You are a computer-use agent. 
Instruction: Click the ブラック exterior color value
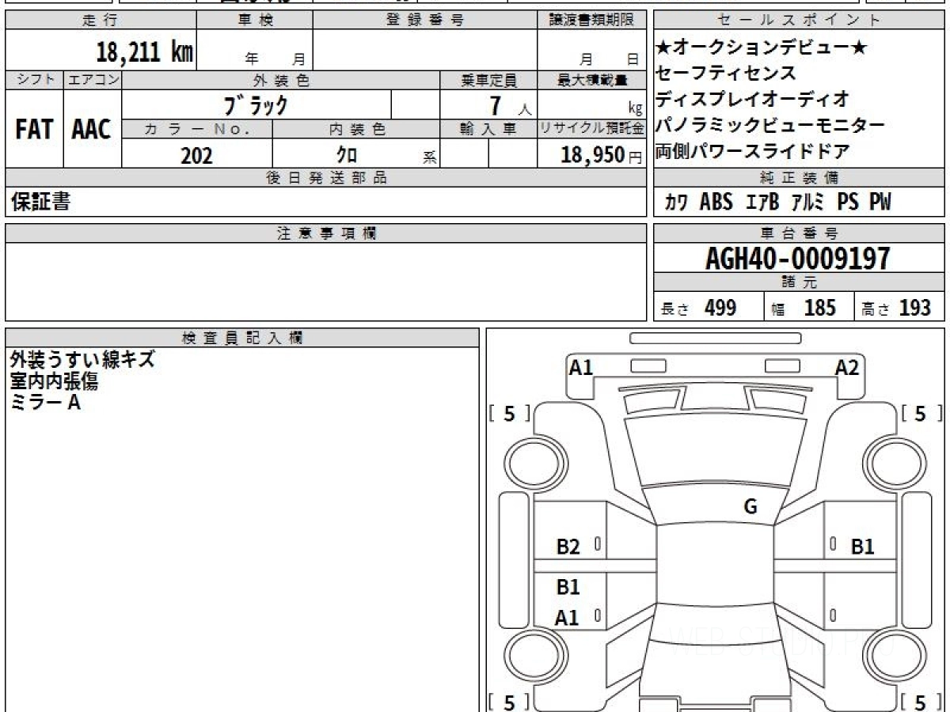(x=255, y=104)
